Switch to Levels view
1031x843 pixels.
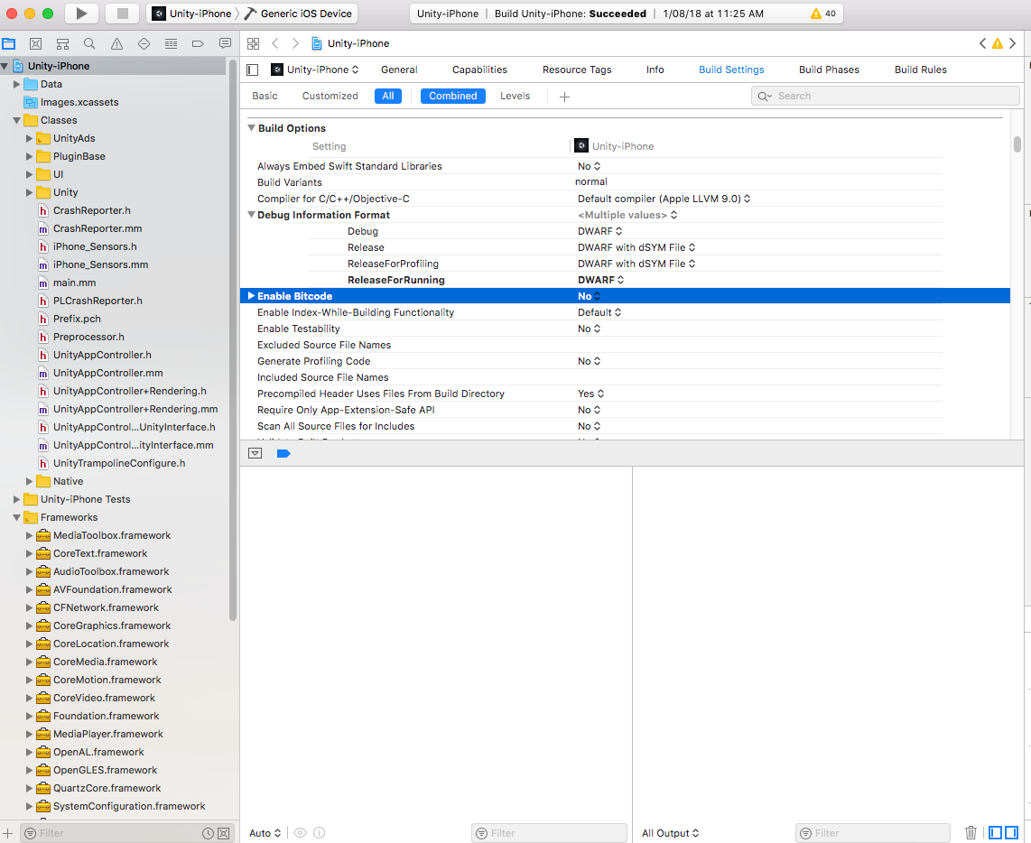tap(515, 96)
